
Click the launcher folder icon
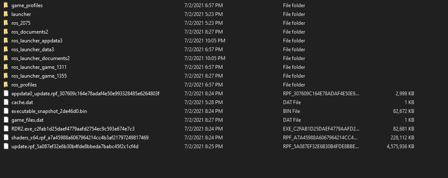click(6, 14)
